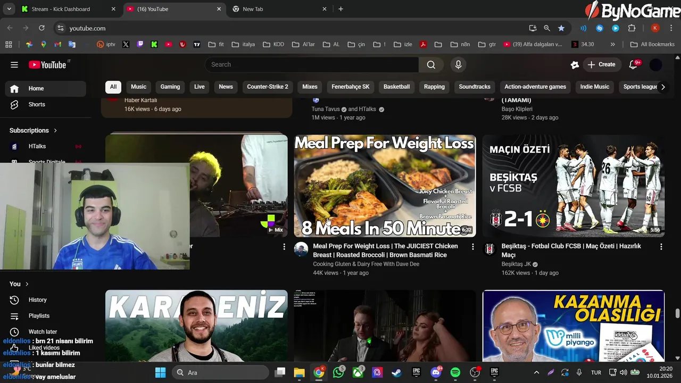The width and height of the screenshot is (681, 383).
Task: Submit search with magnifier button
Action: [431, 65]
